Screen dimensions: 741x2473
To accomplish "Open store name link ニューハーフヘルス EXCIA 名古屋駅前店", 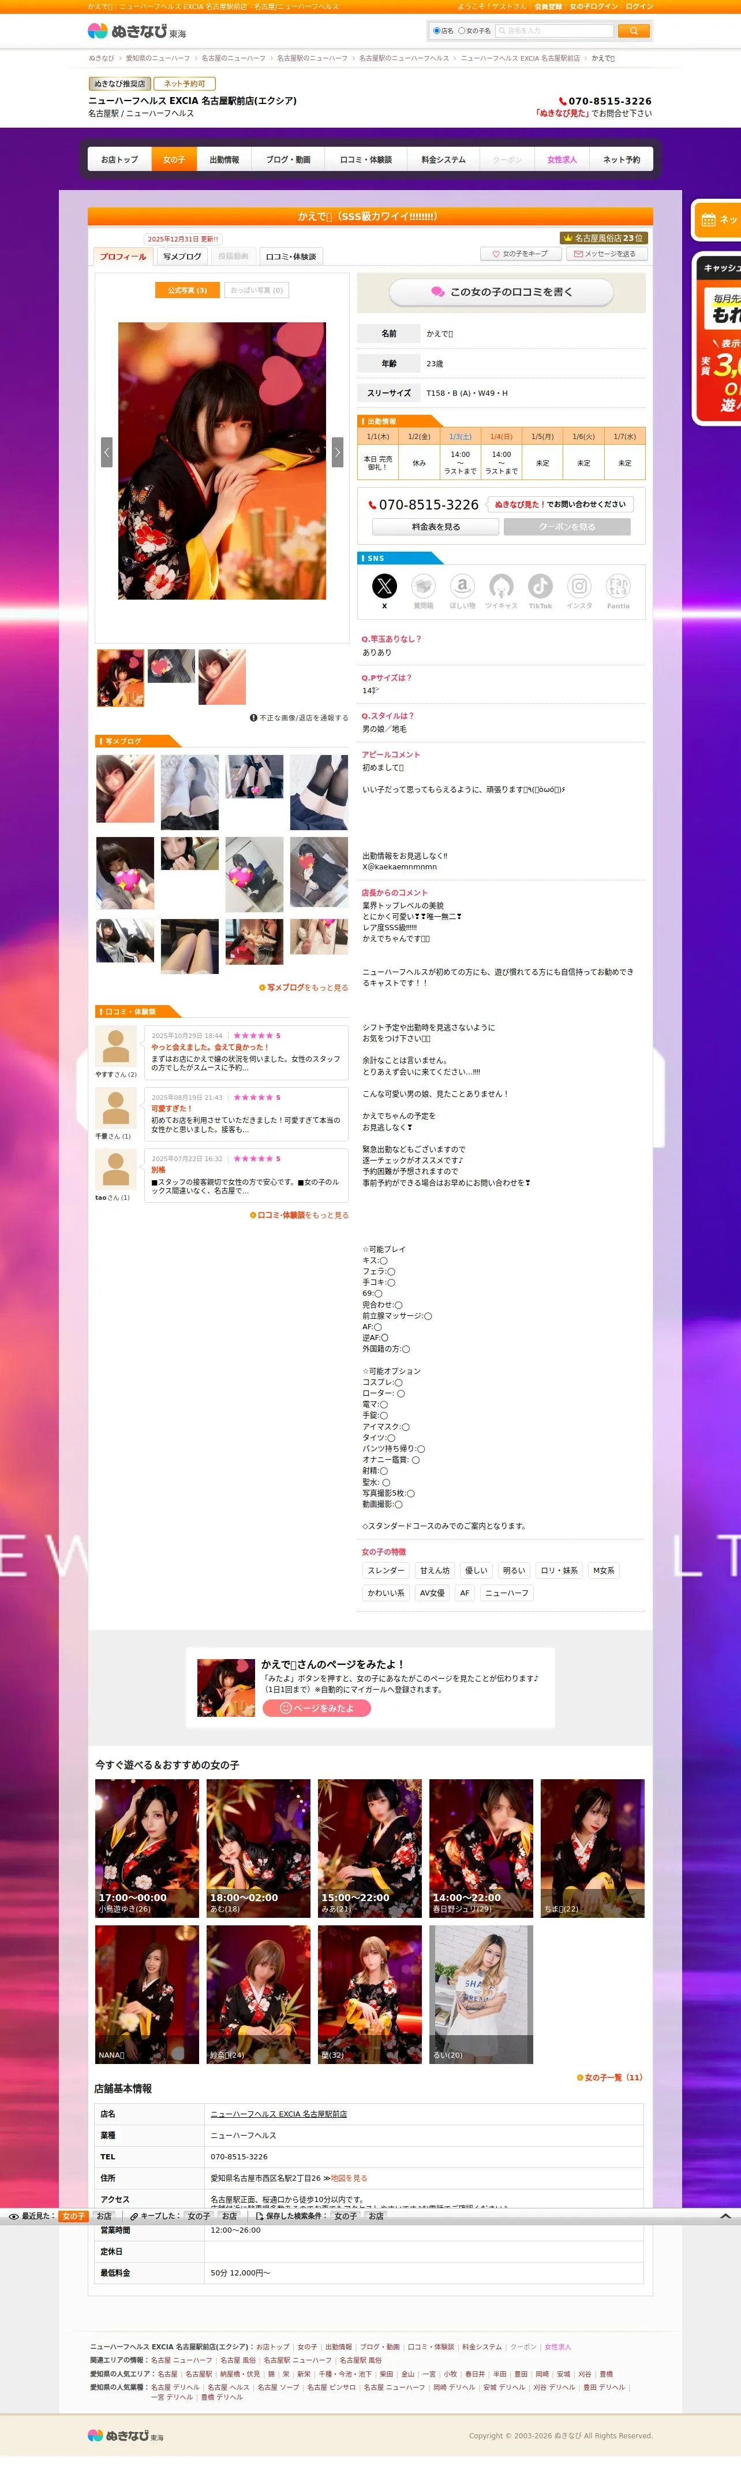I will coord(279,2114).
